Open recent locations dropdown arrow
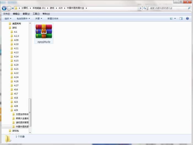This screenshot has width=193, height=145. tap(13, 8)
